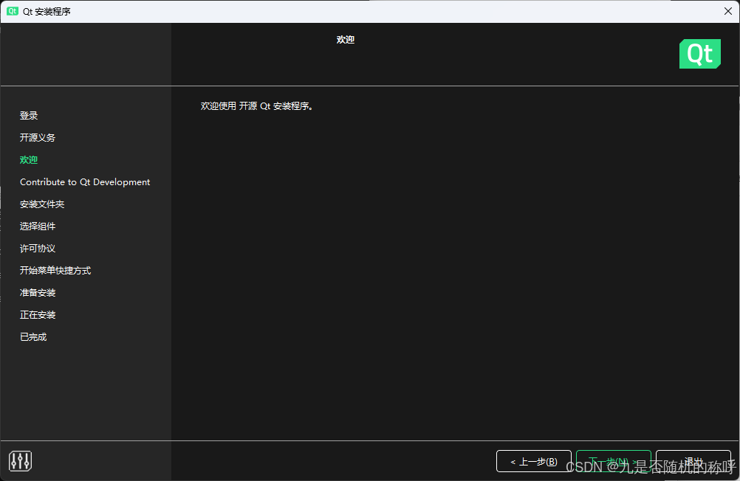Select the highlighted 欢迎 step in sidebar
Viewport: 740px width, 481px height.
tap(29, 160)
